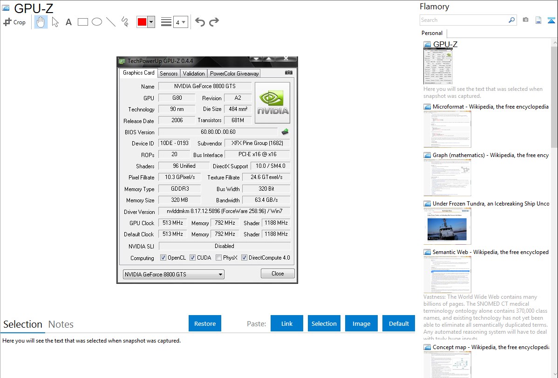Image resolution: width=558 pixels, height=378 pixels.
Task: Click the NVIDIA SLI Disabled field
Action: tap(225, 246)
